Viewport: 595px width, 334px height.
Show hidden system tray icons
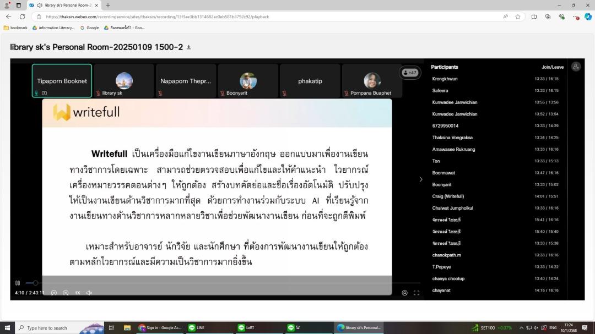(x=521, y=328)
